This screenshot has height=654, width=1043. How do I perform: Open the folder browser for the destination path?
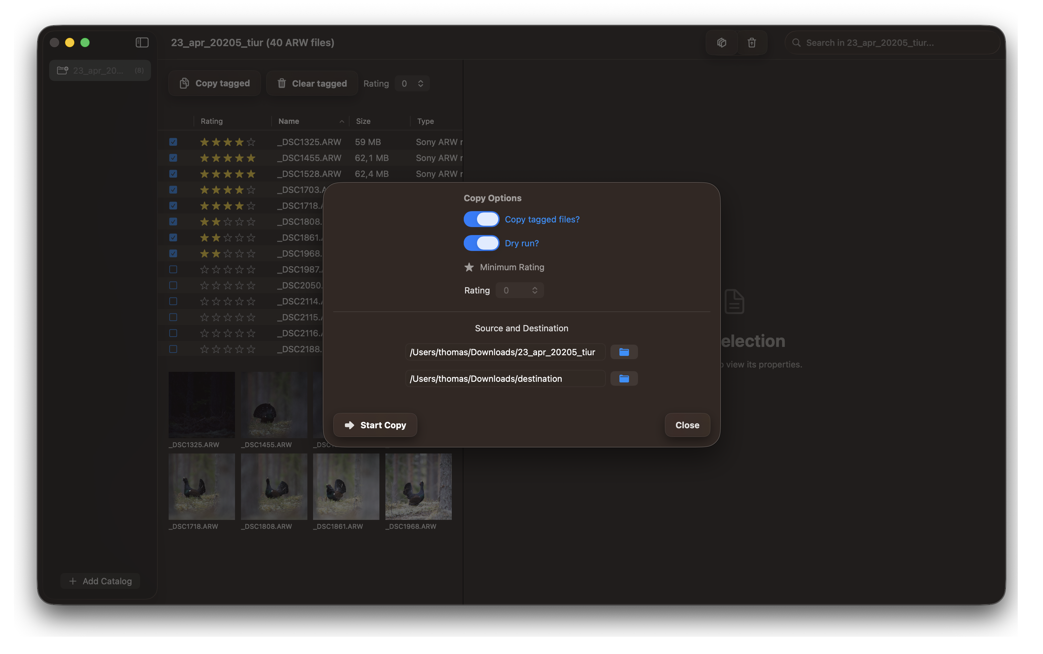point(624,378)
